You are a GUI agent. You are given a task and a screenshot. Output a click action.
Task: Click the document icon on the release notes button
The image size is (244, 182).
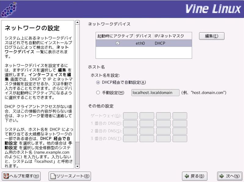coord(53,176)
